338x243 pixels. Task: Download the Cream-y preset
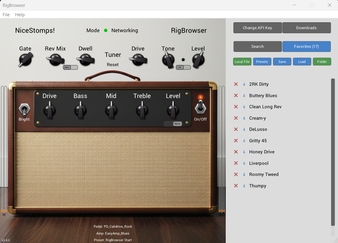(244, 118)
